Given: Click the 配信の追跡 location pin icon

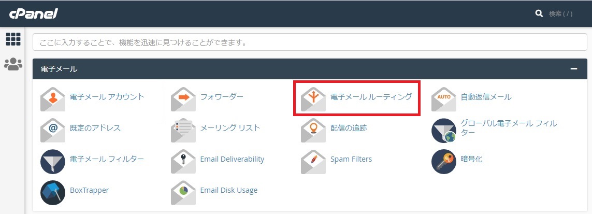Looking at the screenshot, I should pyautogui.click(x=313, y=130).
